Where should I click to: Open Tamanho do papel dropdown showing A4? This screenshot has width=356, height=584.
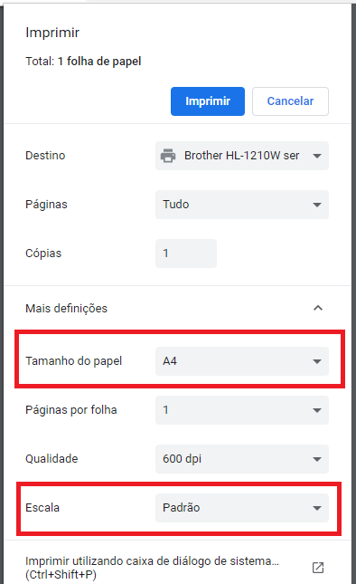[242, 361]
